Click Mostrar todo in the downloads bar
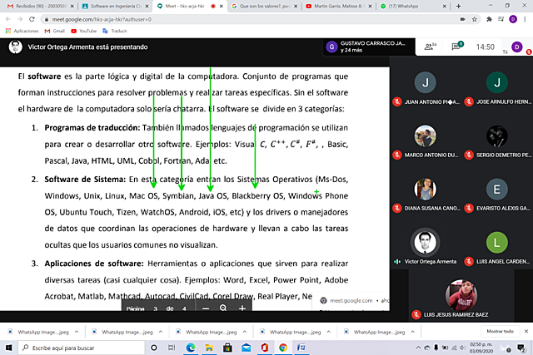 pyautogui.click(x=500, y=331)
